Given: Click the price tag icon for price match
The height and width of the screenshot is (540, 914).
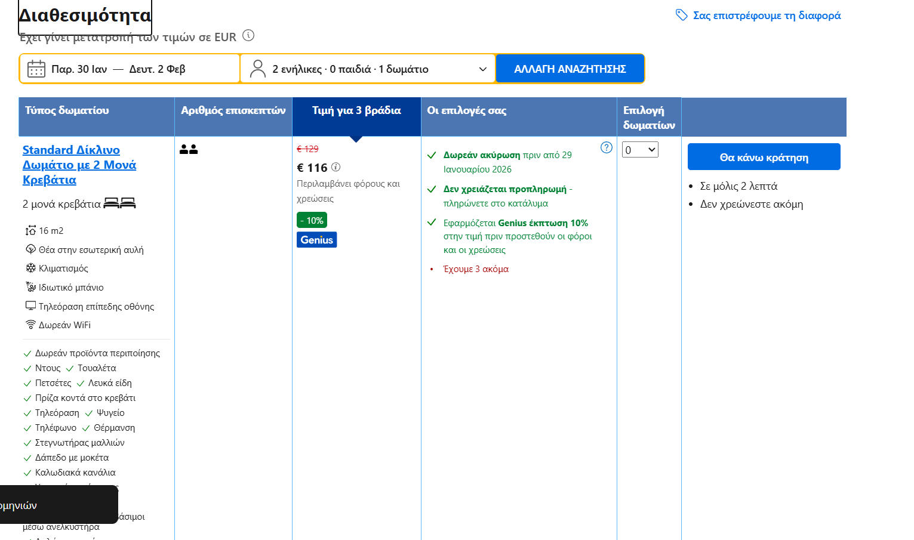Looking at the screenshot, I should pos(681,15).
